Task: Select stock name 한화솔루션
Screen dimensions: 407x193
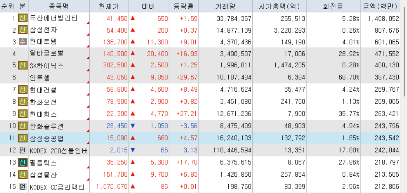Action: 47,126
